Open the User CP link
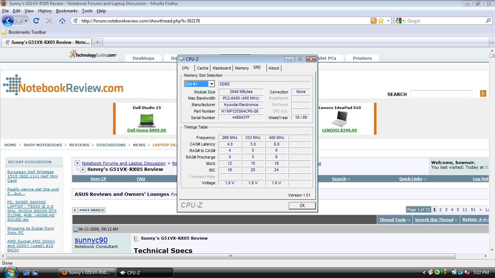Image resolution: width=495 pixels, height=278 pixels. (x=98, y=179)
